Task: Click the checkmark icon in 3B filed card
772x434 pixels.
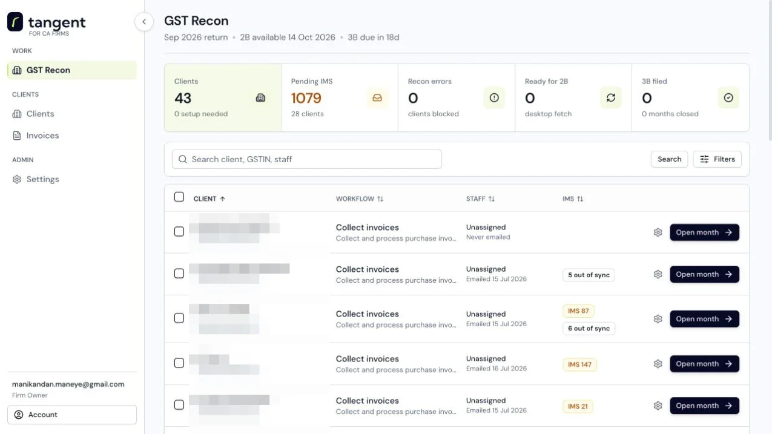Action: [728, 97]
